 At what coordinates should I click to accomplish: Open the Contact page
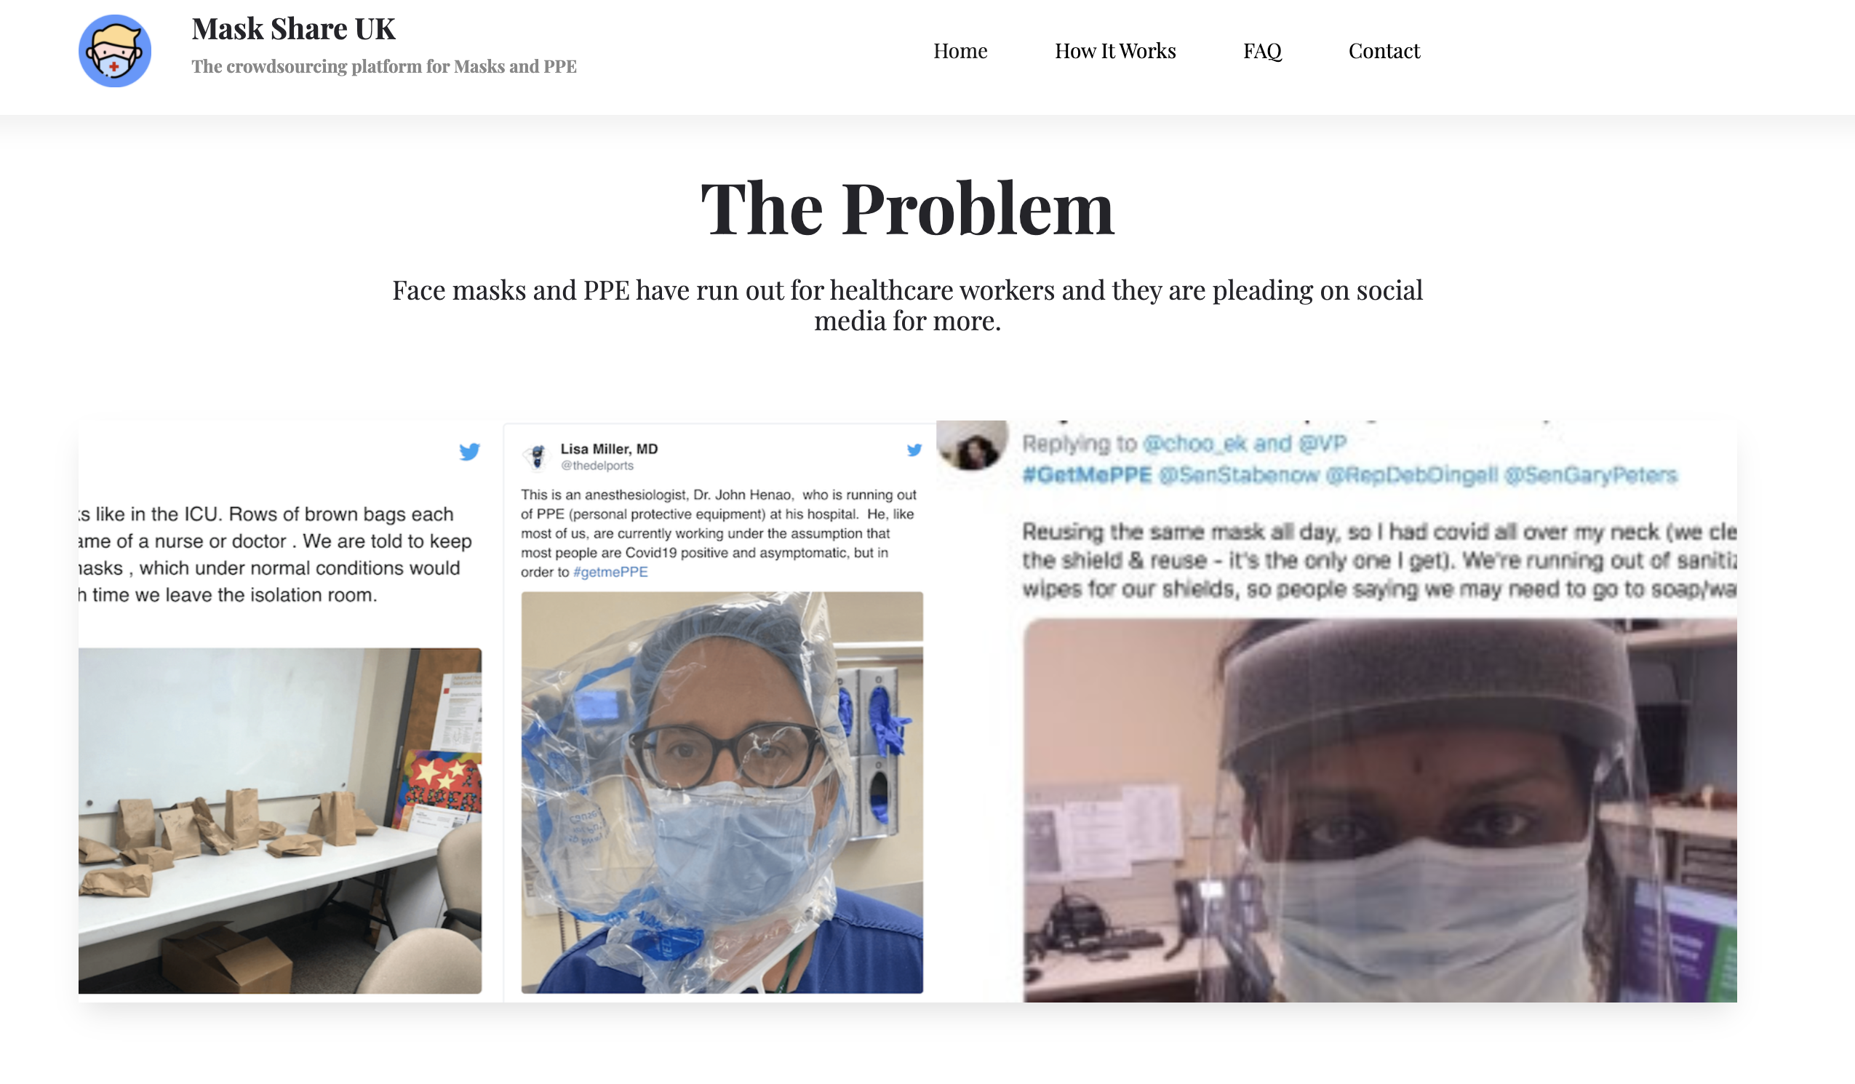click(x=1384, y=51)
